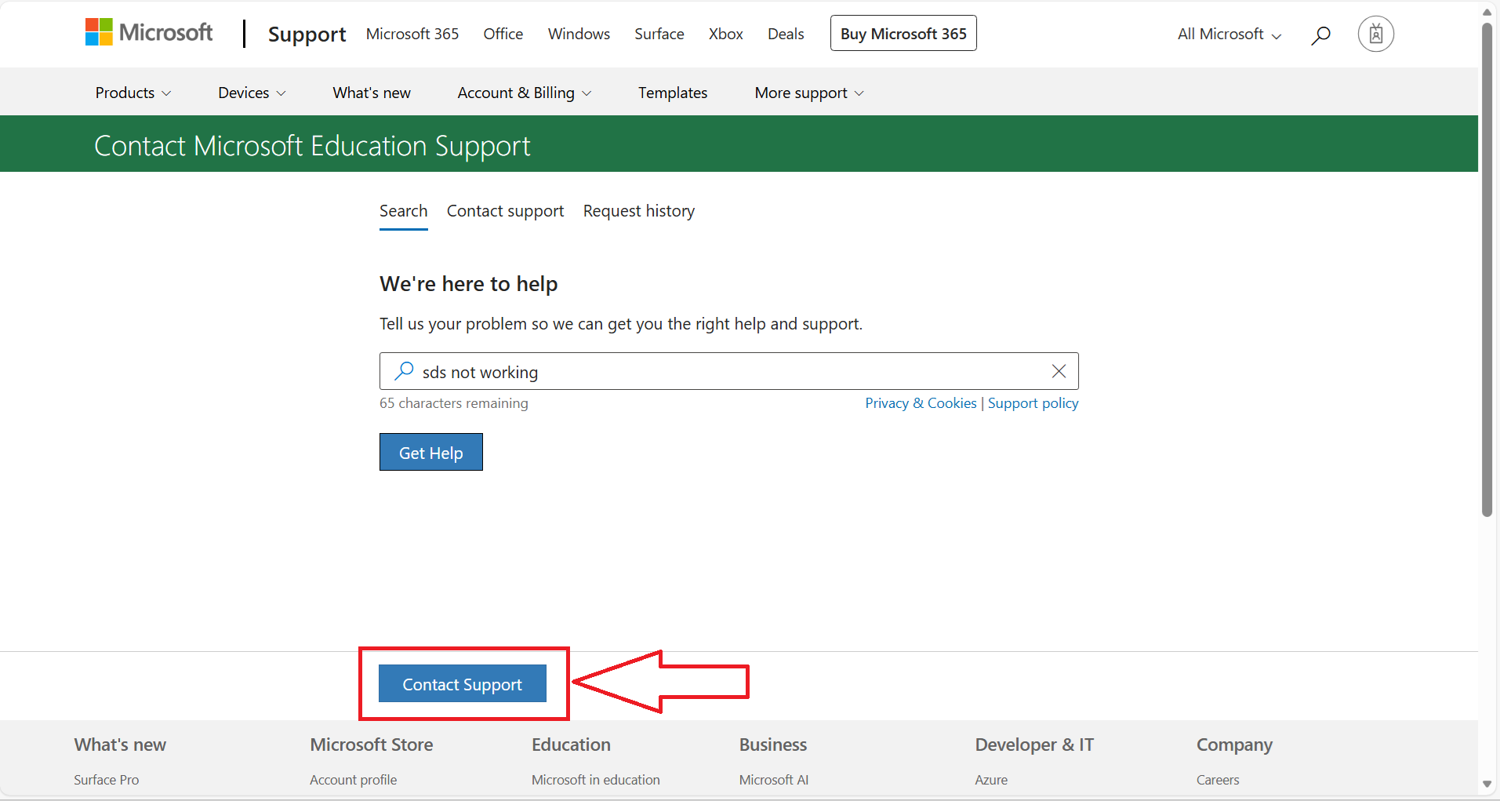
Task: Open the Support policy link
Action: [x=1033, y=403]
